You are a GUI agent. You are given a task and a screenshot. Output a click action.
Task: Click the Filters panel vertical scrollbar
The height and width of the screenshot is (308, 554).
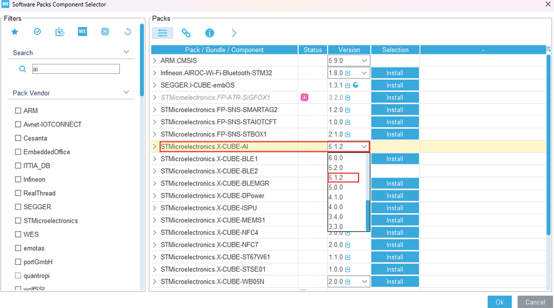click(x=142, y=60)
